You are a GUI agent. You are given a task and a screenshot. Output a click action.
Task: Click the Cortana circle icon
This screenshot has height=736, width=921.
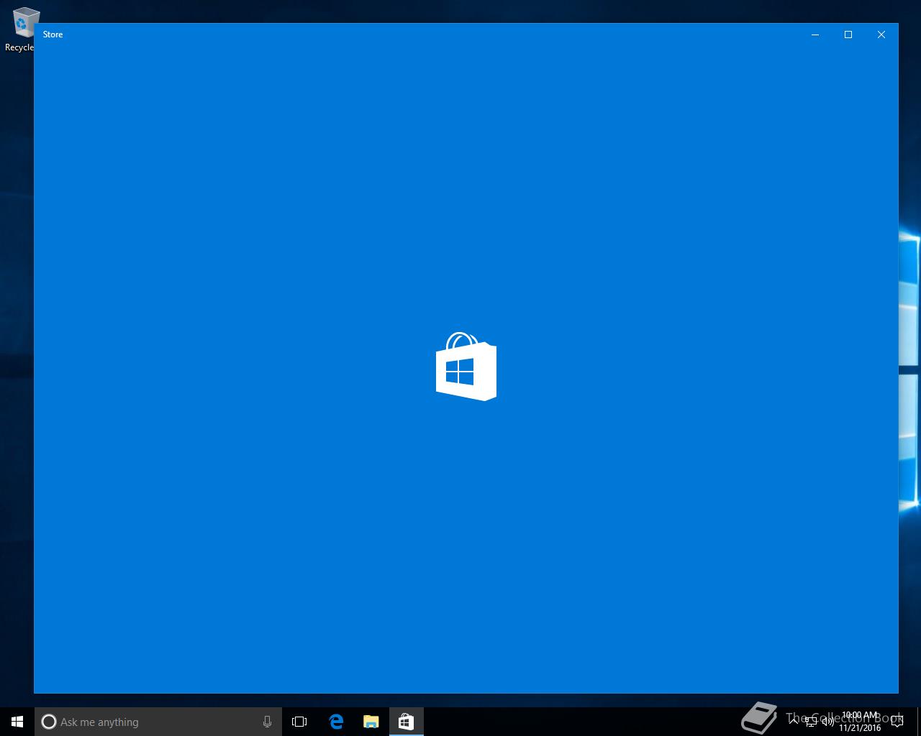(49, 722)
